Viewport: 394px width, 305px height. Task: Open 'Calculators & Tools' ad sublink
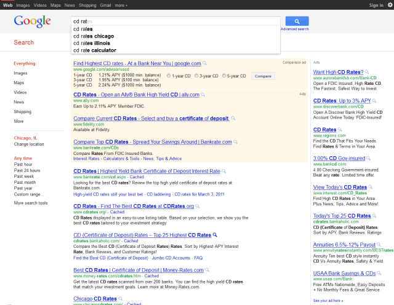click(x=121, y=159)
